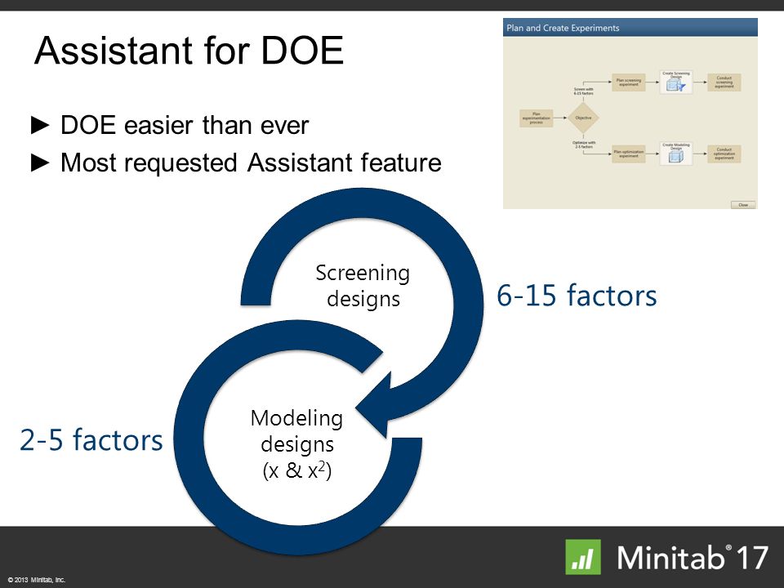Click the '6-15 factors' blue text
The height and width of the screenshot is (588, 784).
coord(577,295)
